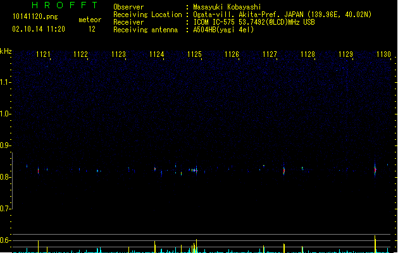Select the file name 10141120.png

pos(35,16)
